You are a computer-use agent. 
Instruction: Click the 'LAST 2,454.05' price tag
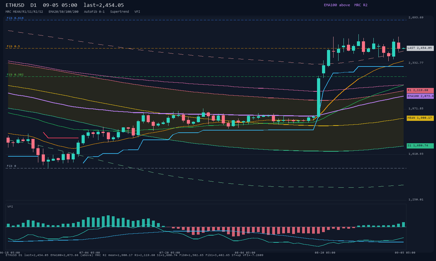click(420, 48)
